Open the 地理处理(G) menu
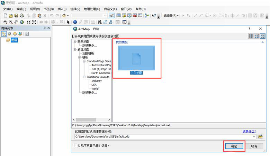270x156 pixels. click(x=92, y=9)
